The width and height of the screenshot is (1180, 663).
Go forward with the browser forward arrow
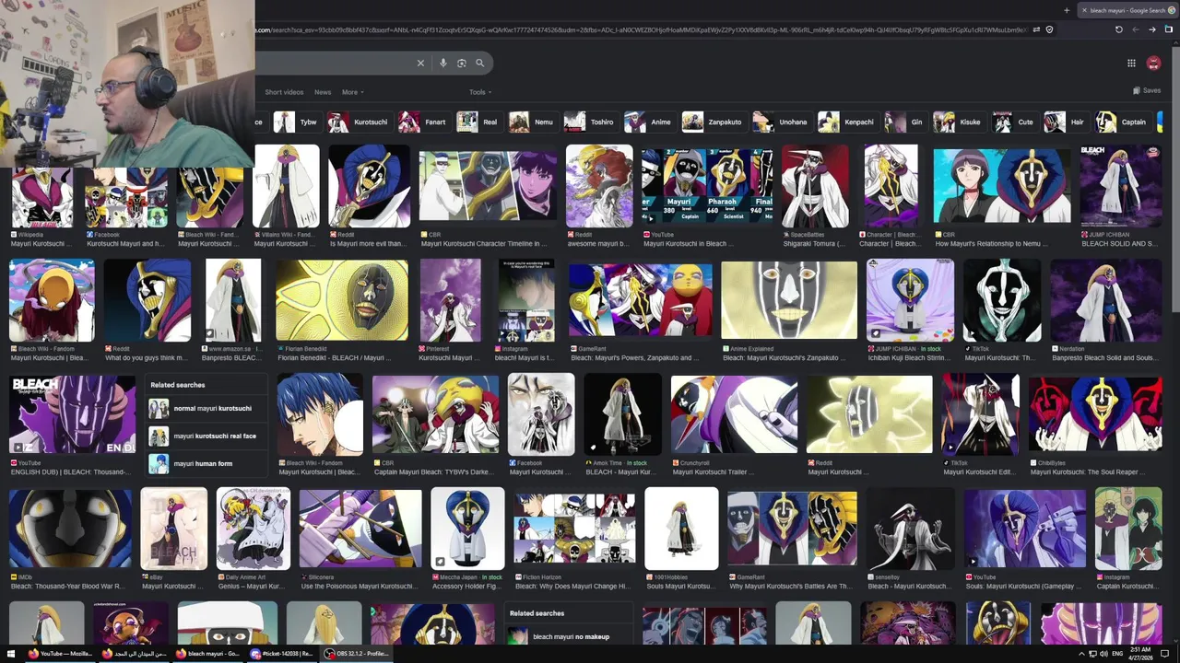[1152, 29]
